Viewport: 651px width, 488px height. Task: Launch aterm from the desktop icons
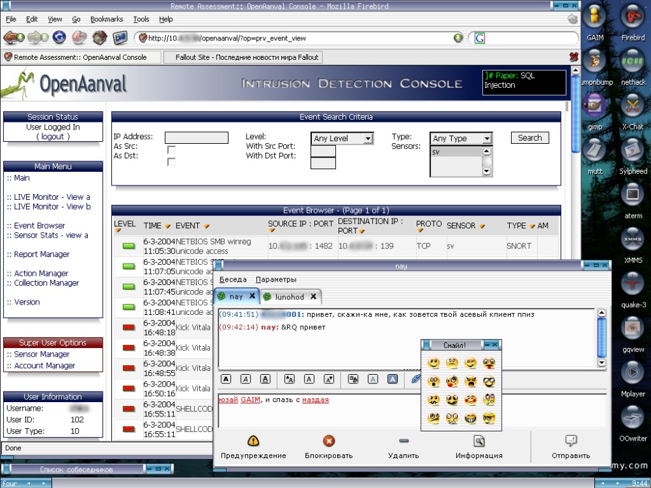(x=633, y=201)
